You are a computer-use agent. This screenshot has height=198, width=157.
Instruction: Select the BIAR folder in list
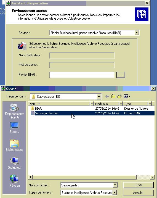(x=38, y=109)
